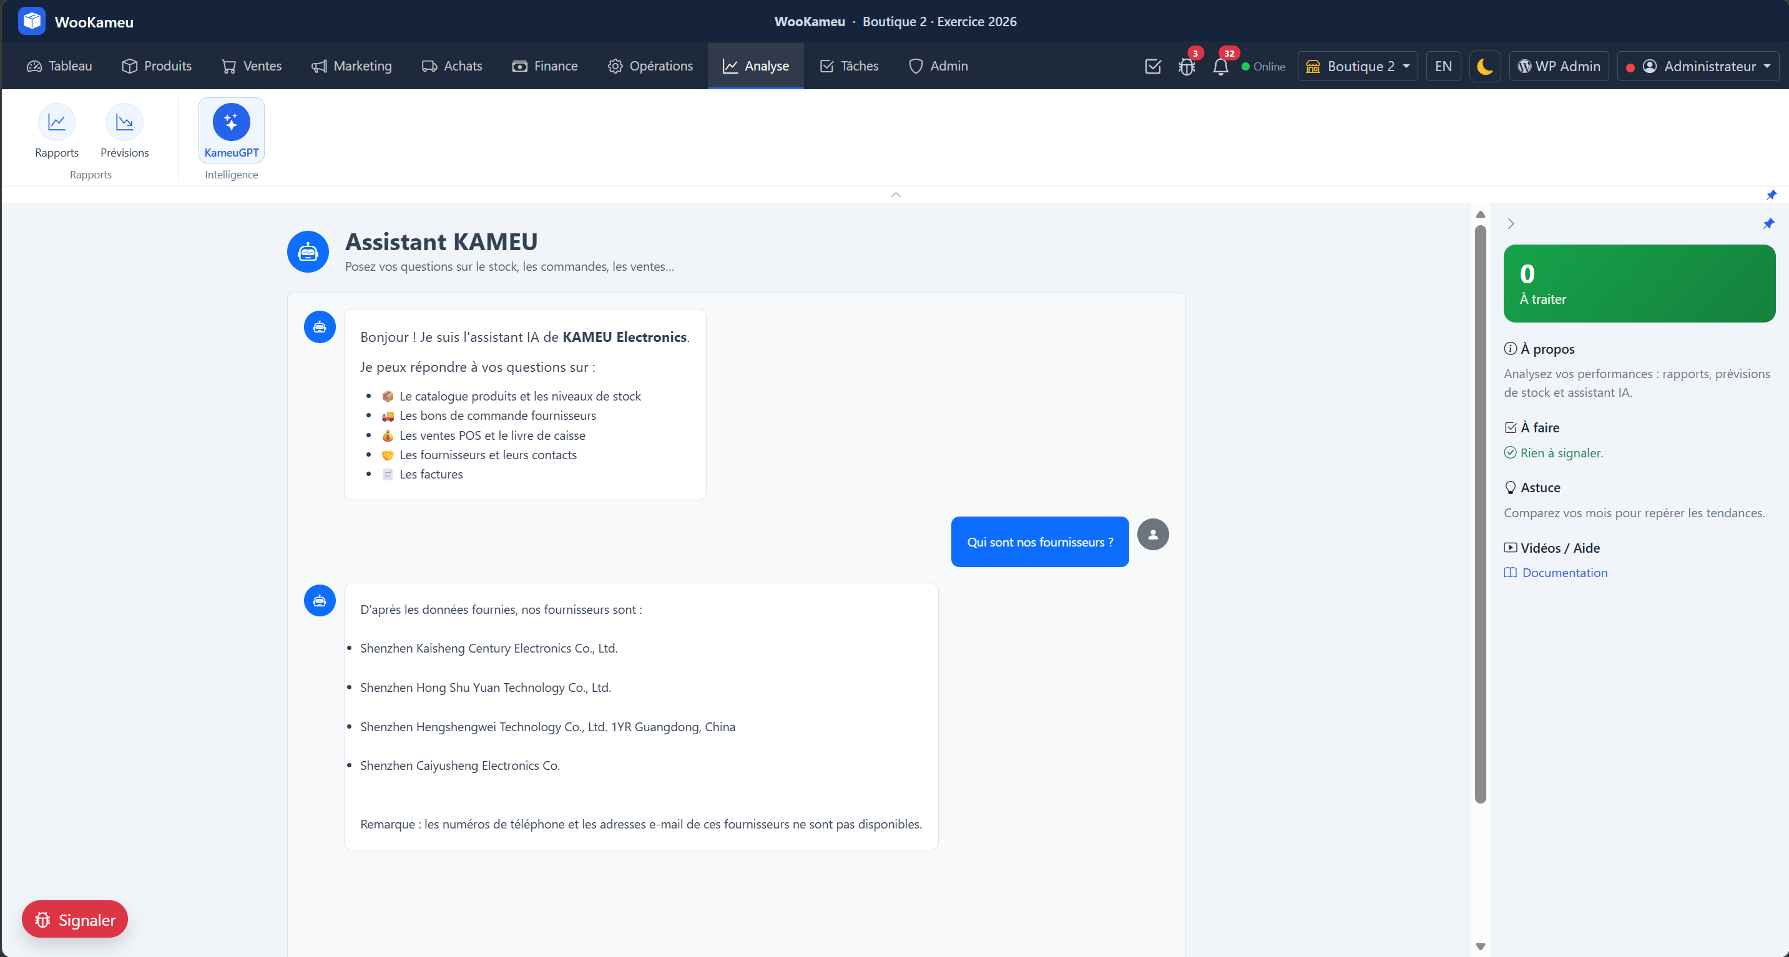Image resolution: width=1789 pixels, height=957 pixels.
Task: Open notifications bell with badge 32
Action: (x=1220, y=67)
